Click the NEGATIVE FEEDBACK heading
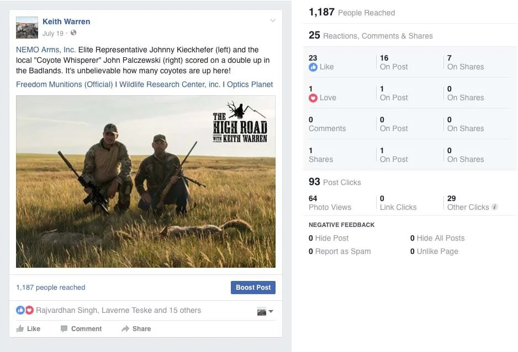Image resolution: width=518 pixels, height=352 pixels. pyautogui.click(x=342, y=225)
